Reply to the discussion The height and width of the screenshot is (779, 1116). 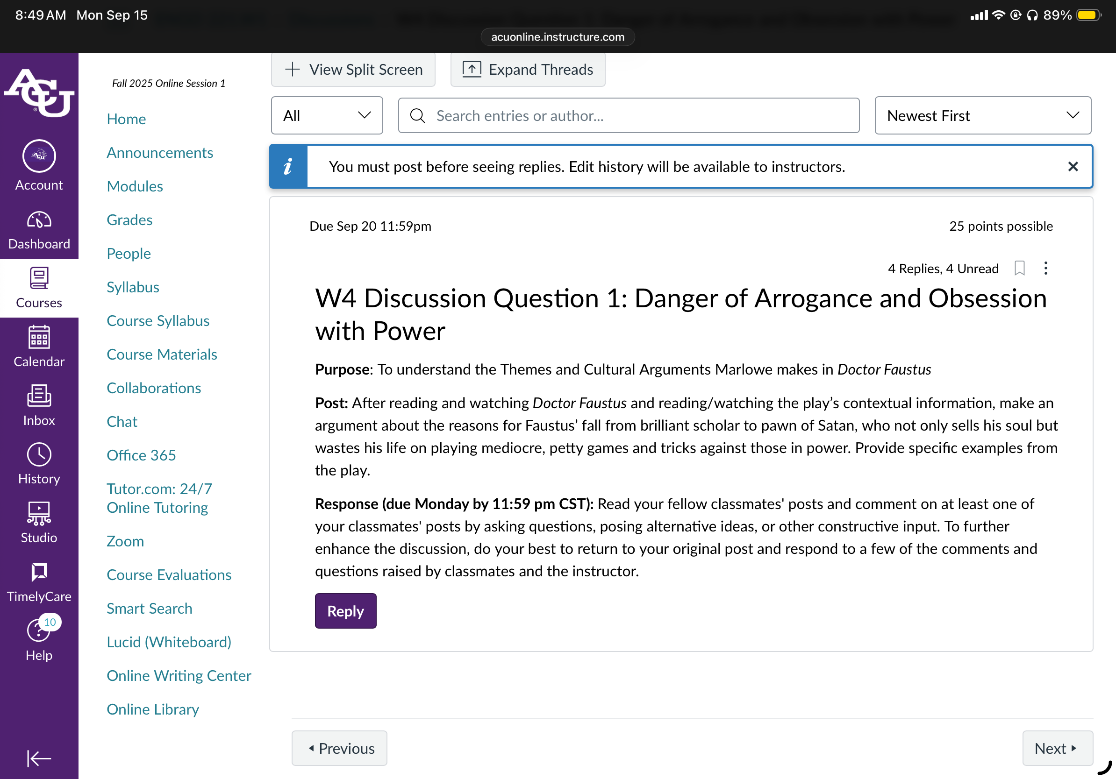click(x=345, y=611)
